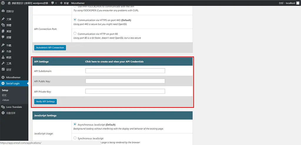The height and width of the screenshot is (145, 301).
Task: Click the localhost user greeting in the admin bar
Action: pyautogui.click(x=287, y=3)
